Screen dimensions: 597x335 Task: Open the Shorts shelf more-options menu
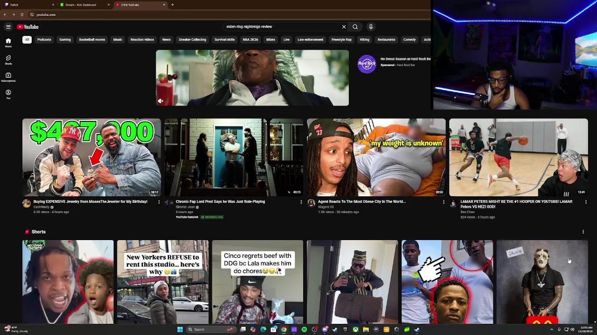pyautogui.click(x=583, y=232)
